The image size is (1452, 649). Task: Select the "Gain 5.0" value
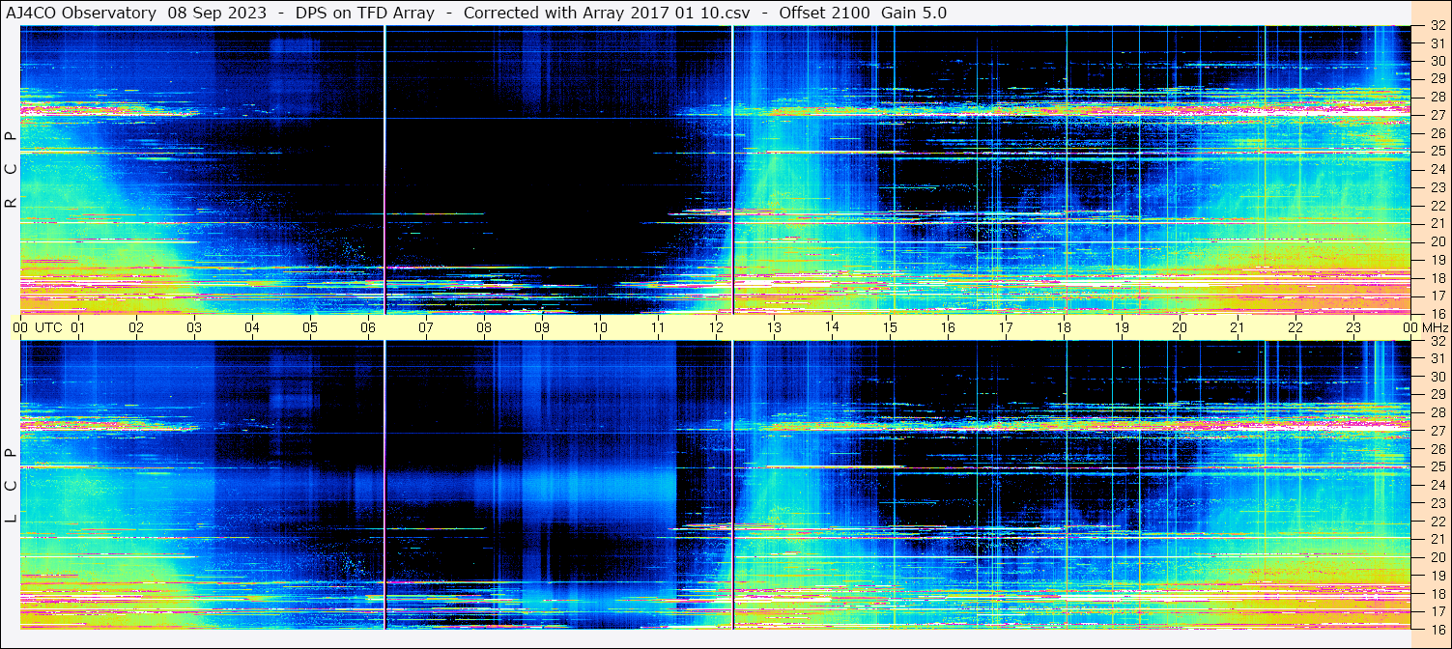(914, 13)
